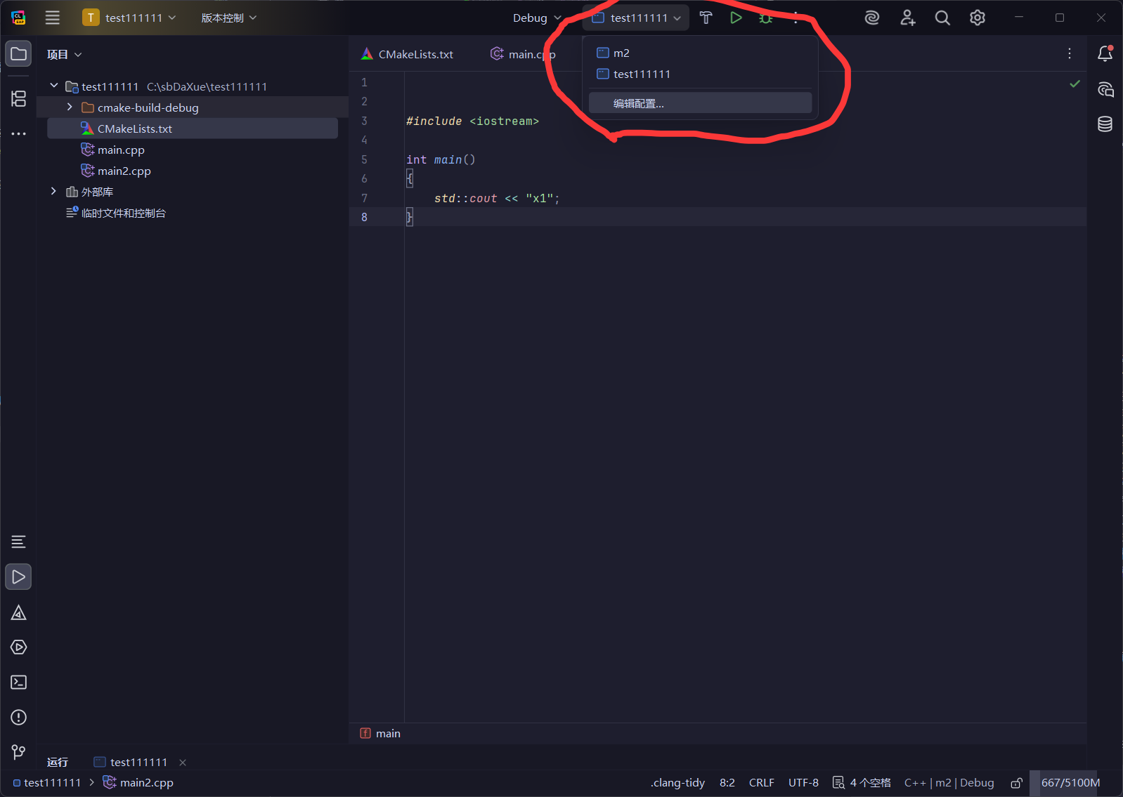Toggle the Run tool window

click(19, 577)
